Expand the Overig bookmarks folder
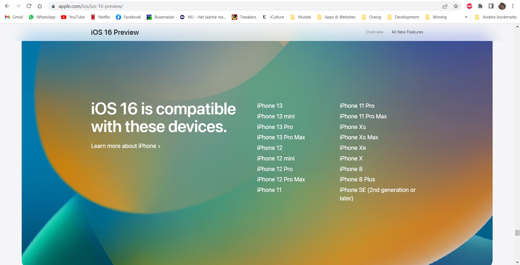This screenshot has height=265, width=520. coord(371,17)
